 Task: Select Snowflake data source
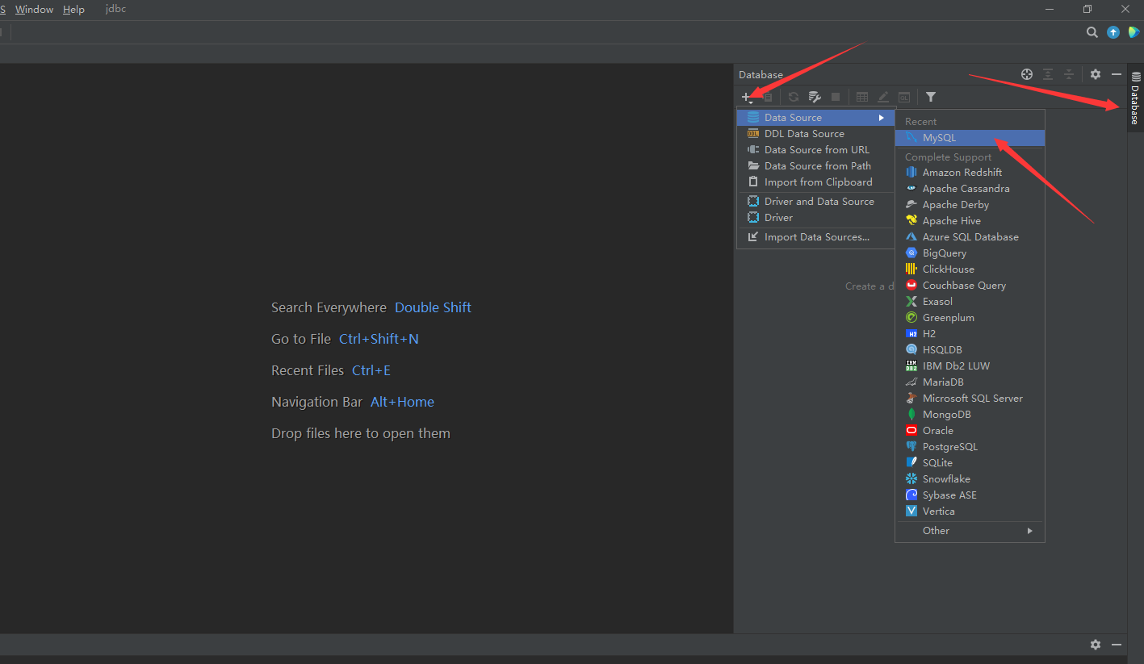coord(970,479)
